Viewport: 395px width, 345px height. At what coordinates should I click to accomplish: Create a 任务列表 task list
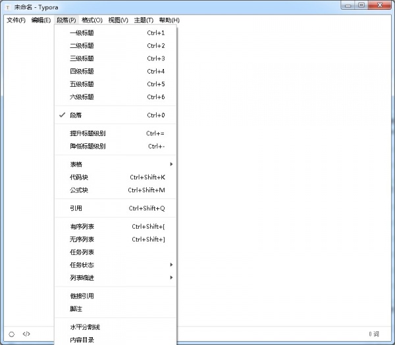(82, 252)
